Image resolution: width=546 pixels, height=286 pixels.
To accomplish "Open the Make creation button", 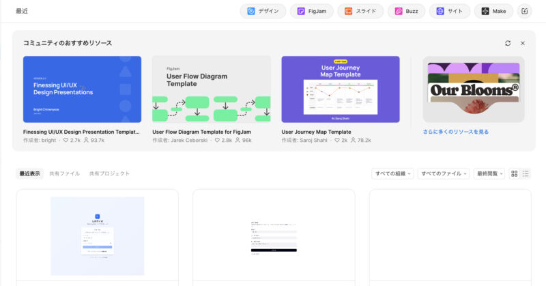I will click(x=493, y=11).
